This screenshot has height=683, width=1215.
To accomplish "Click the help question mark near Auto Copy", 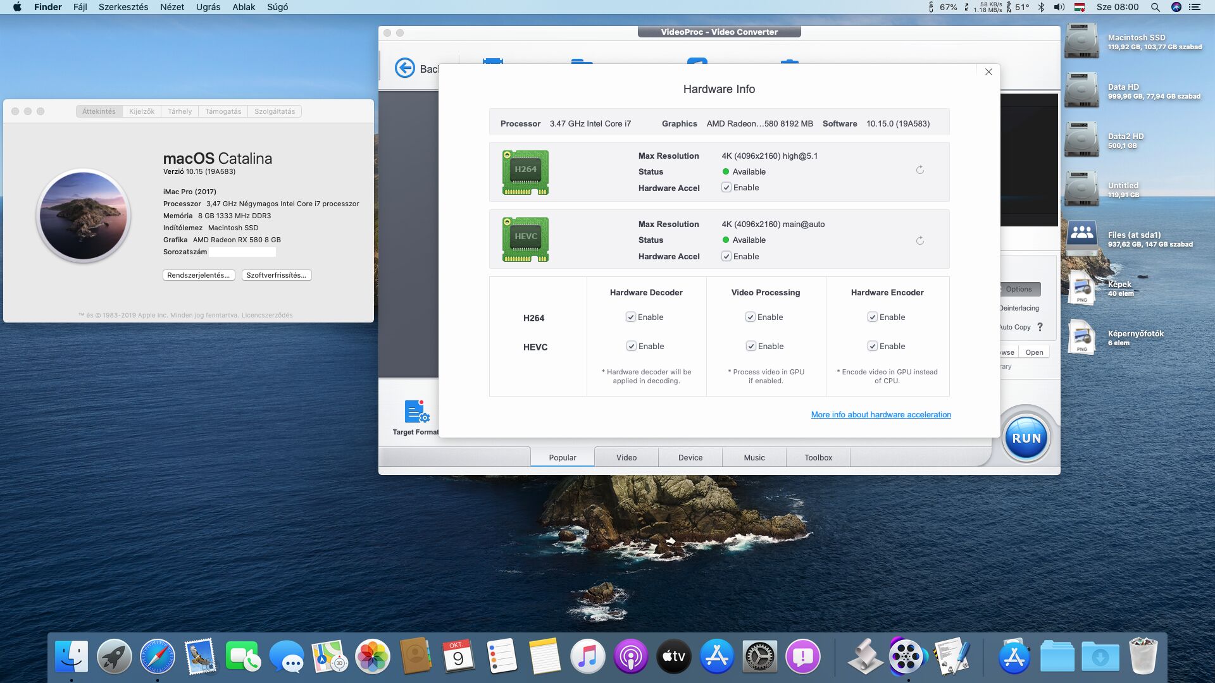I will click(1040, 327).
